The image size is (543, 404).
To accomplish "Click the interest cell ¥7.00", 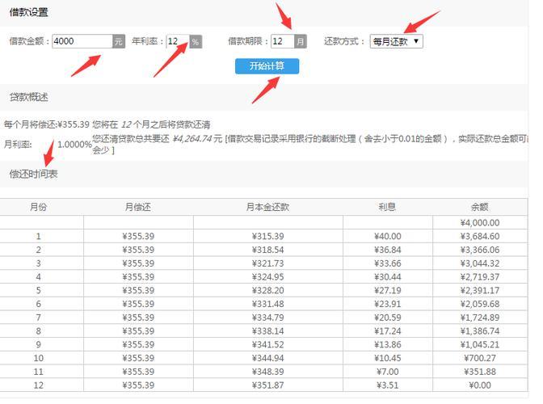I will pos(388,372).
